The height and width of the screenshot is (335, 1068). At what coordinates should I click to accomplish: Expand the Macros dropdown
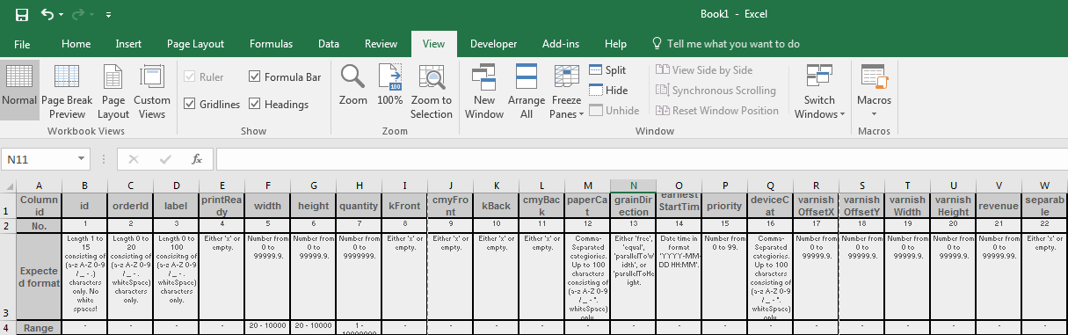pyautogui.click(x=874, y=91)
